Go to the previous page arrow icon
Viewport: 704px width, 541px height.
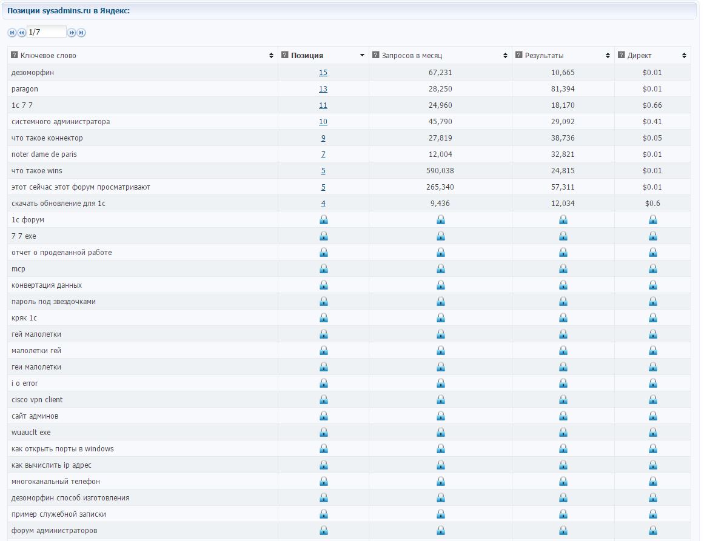coord(22,33)
